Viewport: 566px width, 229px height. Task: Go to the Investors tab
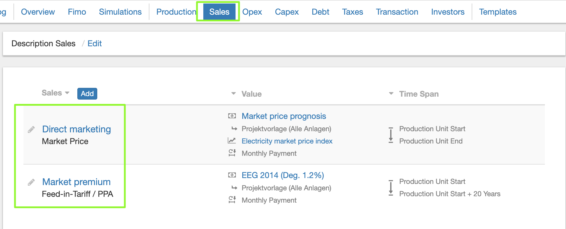pos(448,12)
